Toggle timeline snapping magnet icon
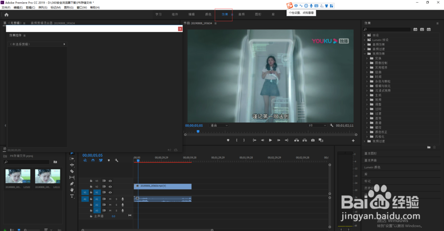 point(93,160)
